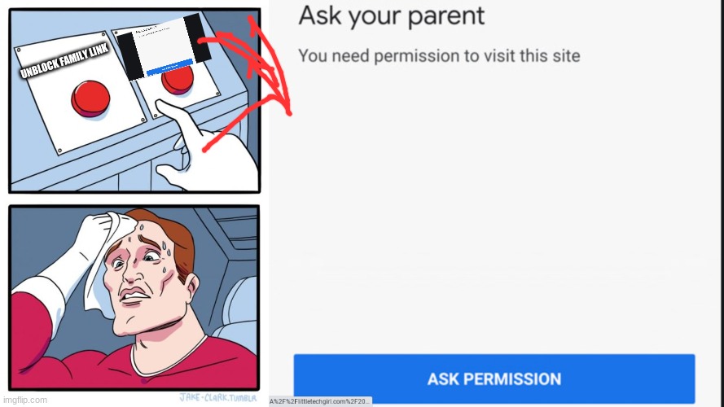Open the imgflip.com watermark
Viewport: 724px width, 407px height.
click(25, 400)
